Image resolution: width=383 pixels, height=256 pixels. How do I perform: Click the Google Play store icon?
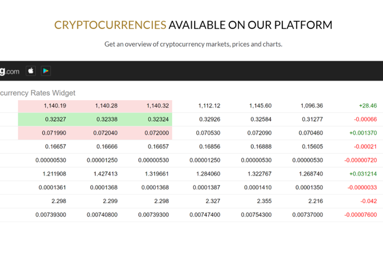click(x=46, y=71)
